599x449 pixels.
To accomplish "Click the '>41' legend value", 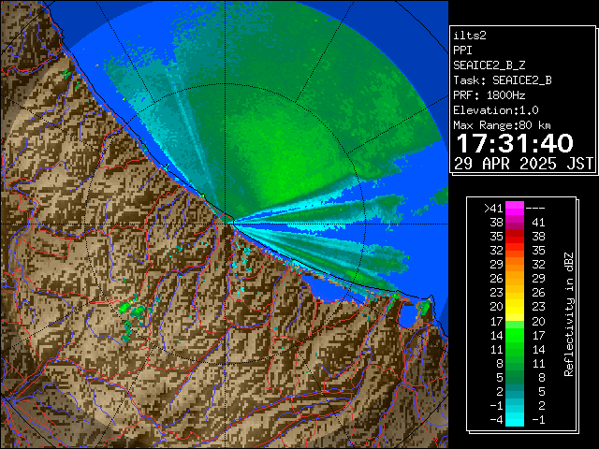I will tap(493, 209).
